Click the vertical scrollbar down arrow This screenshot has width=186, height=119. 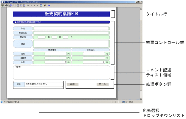coord(141,98)
